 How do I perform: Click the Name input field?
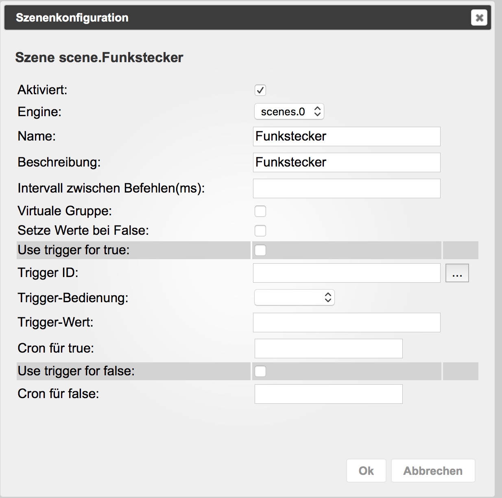(346, 136)
